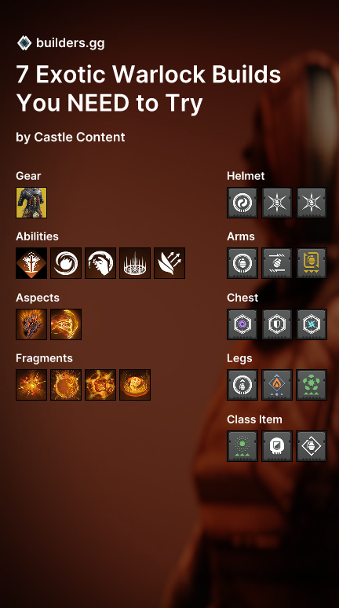Click the green burst Class Item mod

click(x=242, y=446)
